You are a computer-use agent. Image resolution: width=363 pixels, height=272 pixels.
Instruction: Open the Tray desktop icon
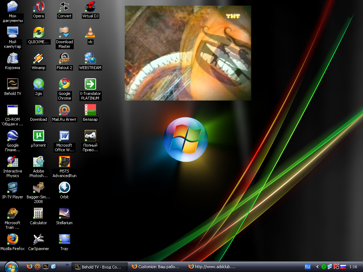coord(65,239)
